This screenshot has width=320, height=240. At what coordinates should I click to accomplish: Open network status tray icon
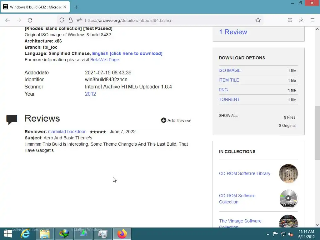(x=283, y=234)
